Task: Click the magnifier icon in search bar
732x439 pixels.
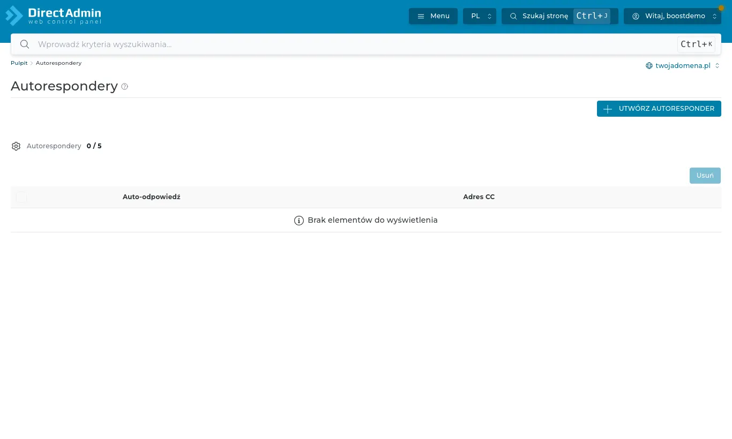Action: click(25, 44)
